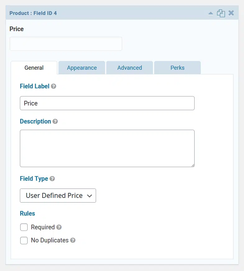This screenshot has width=244, height=271.
Task: Click inside the Description text area
Action: [x=107, y=148]
